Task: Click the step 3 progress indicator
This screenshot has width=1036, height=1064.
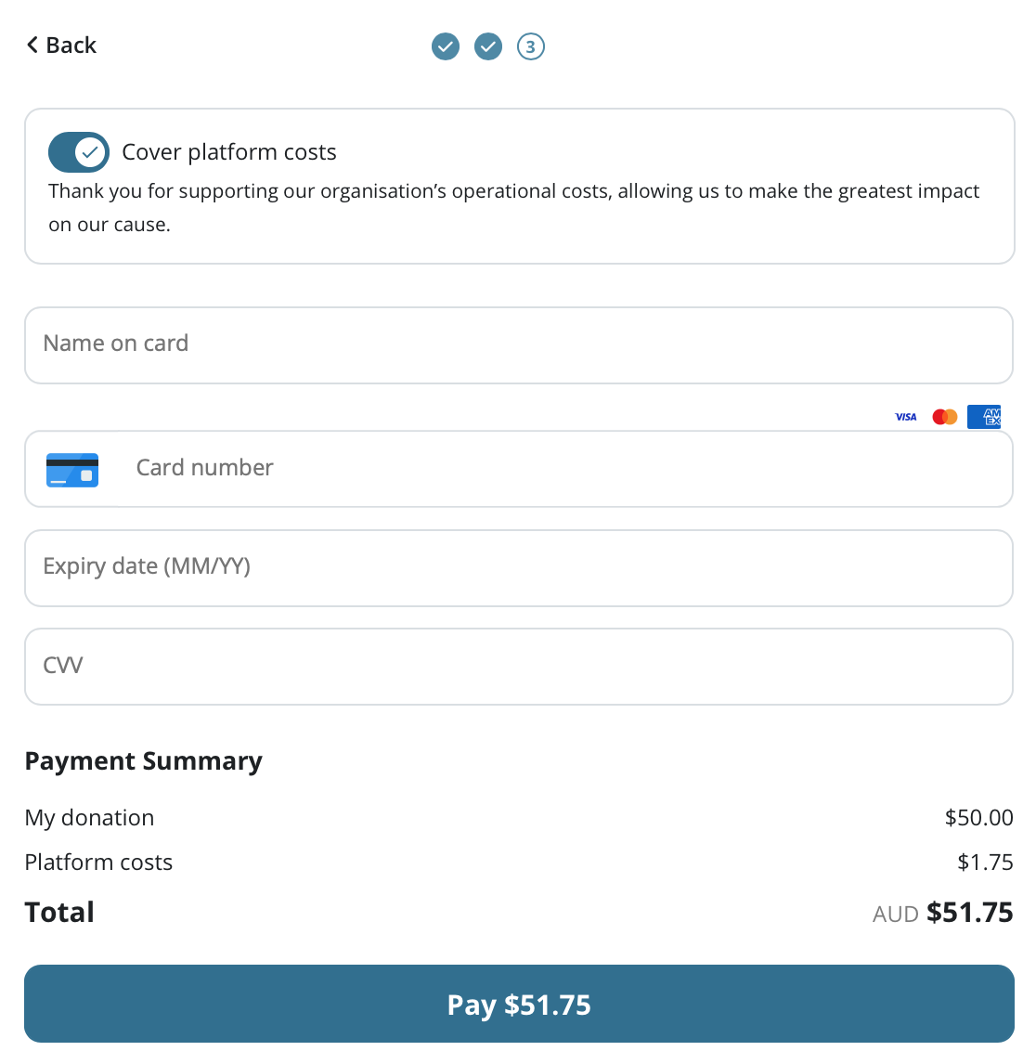Action: pyautogui.click(x=531, y=45)
